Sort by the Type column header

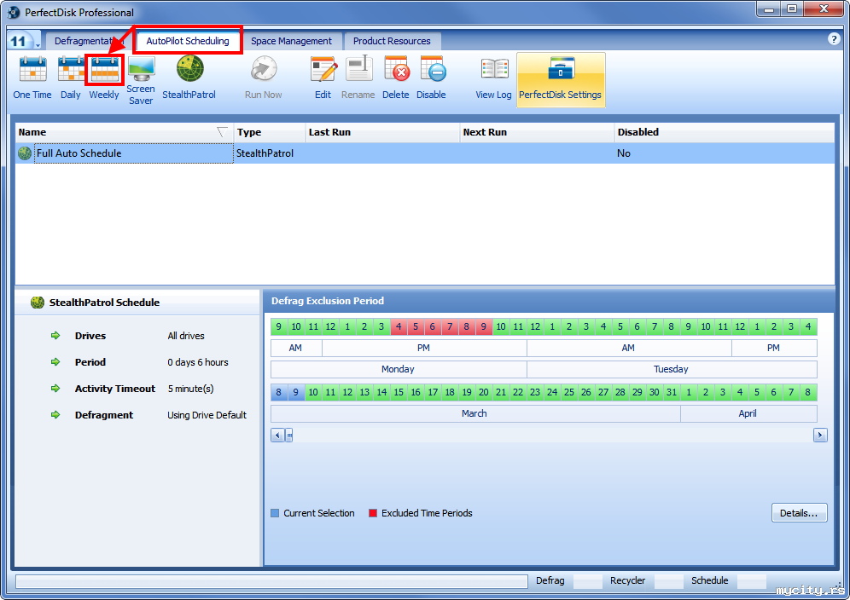[270, 132]
